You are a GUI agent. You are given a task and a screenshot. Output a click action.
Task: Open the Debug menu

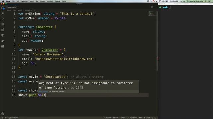coord(42,1)
